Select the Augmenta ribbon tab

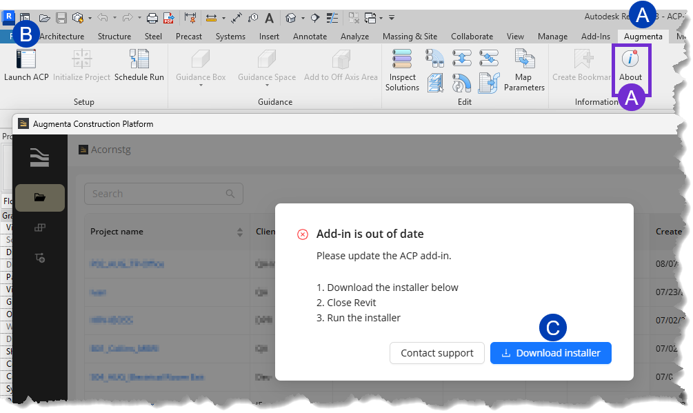[x=643, y=37]
